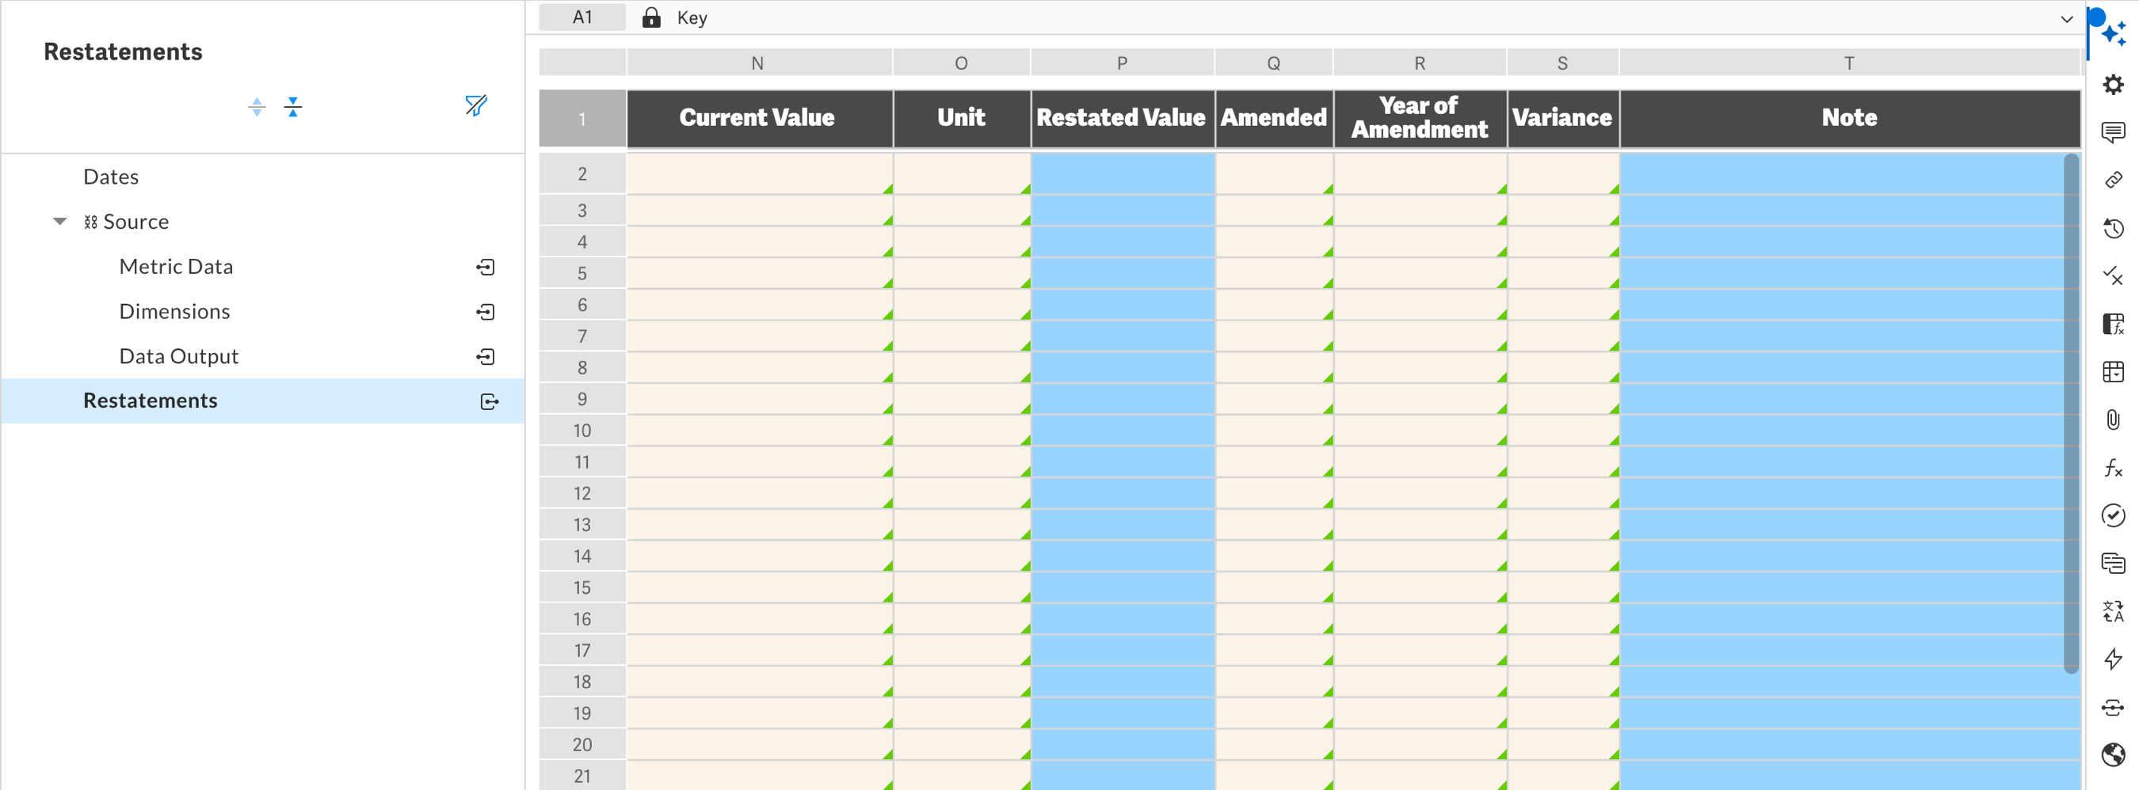Image resolution: width=2139 pixels, height=790 pixels.
Task: Open the circled checkmark tasks icon
Action: point(2114,515)
